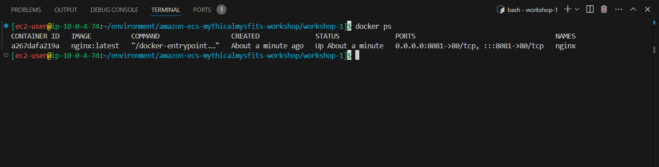This screenshot has height=167, width=659.
Task: Open the OUTPUT tab
Action: [65, 10]
